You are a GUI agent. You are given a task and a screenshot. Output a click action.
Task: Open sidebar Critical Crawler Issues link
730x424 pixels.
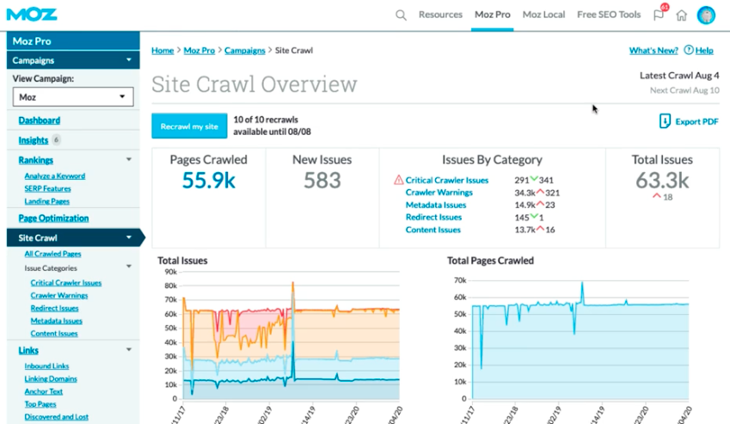point(65,282)
